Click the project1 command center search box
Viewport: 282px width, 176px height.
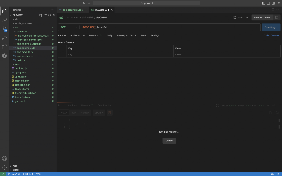[x=146, y=3]
